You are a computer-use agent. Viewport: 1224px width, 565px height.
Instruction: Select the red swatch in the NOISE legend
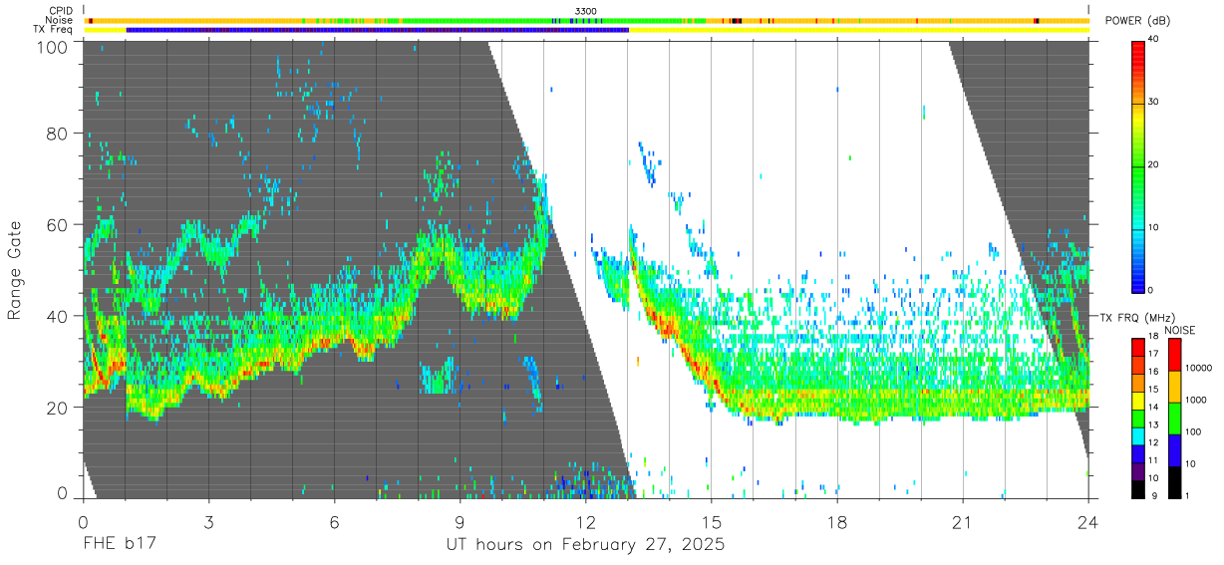[x=1174, y=355]
